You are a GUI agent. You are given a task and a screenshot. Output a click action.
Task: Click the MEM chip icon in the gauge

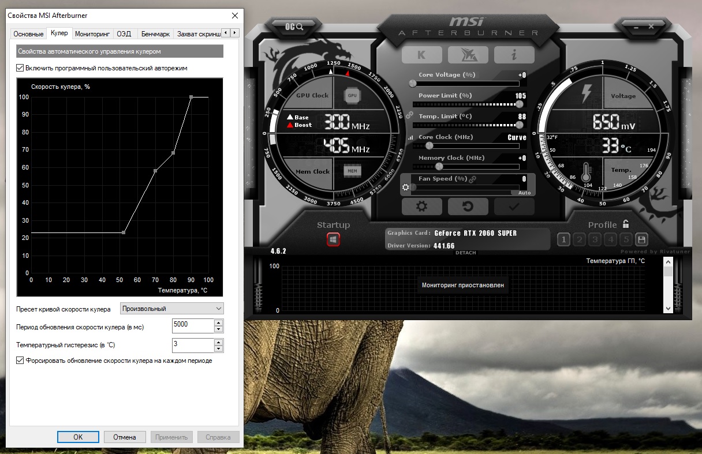pyautogui.click(x=352, y=171)
